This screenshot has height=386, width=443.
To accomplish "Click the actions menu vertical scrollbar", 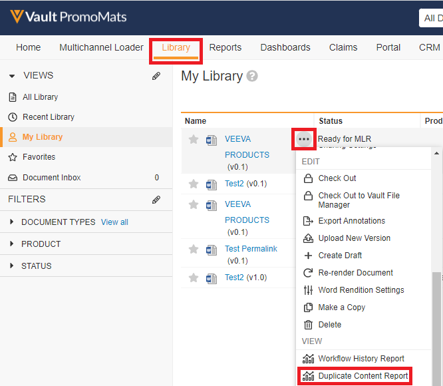I will pyautogui.click(x=436, y=319).
